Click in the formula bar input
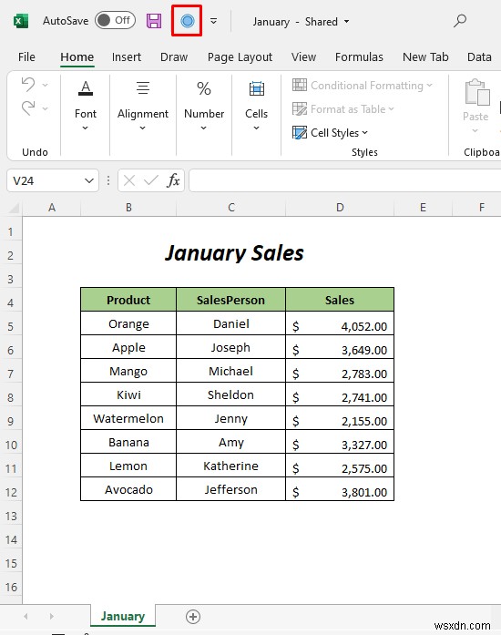 point(344,180)
